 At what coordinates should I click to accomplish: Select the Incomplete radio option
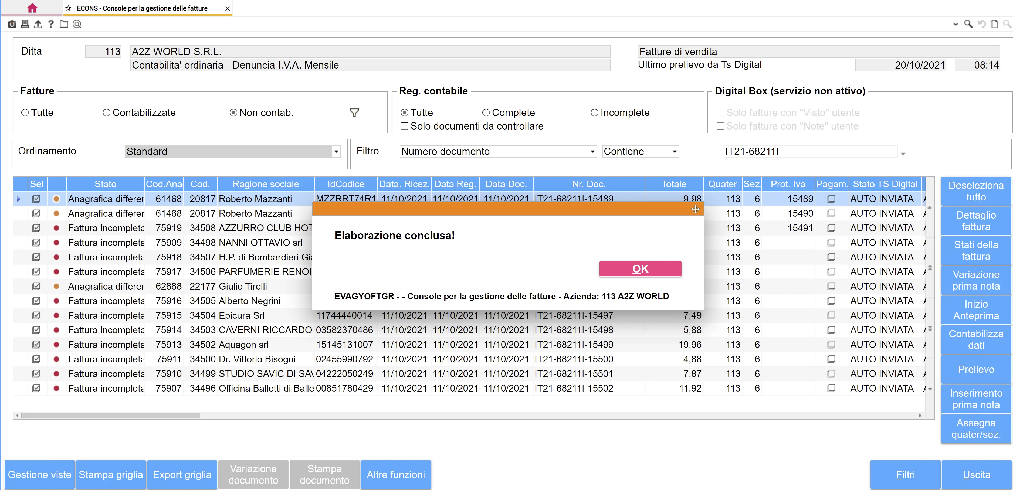[x=594, y=113]
